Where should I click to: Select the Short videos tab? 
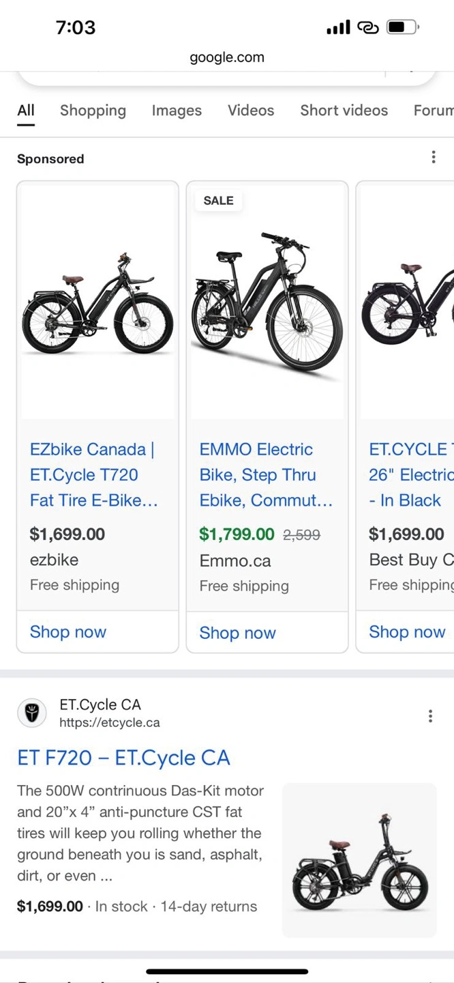[x=344, y=111]
